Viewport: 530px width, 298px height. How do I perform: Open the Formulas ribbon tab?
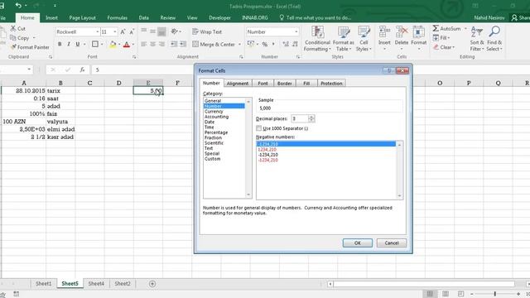click(x=118, y=17)
